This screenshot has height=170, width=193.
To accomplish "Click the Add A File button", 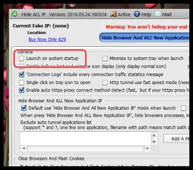I will 177,139.
